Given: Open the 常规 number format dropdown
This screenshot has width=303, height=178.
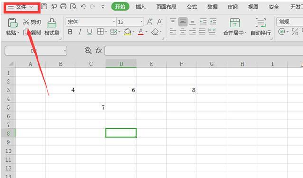Looking at the screenshot, I should click(x=290, y=22).
